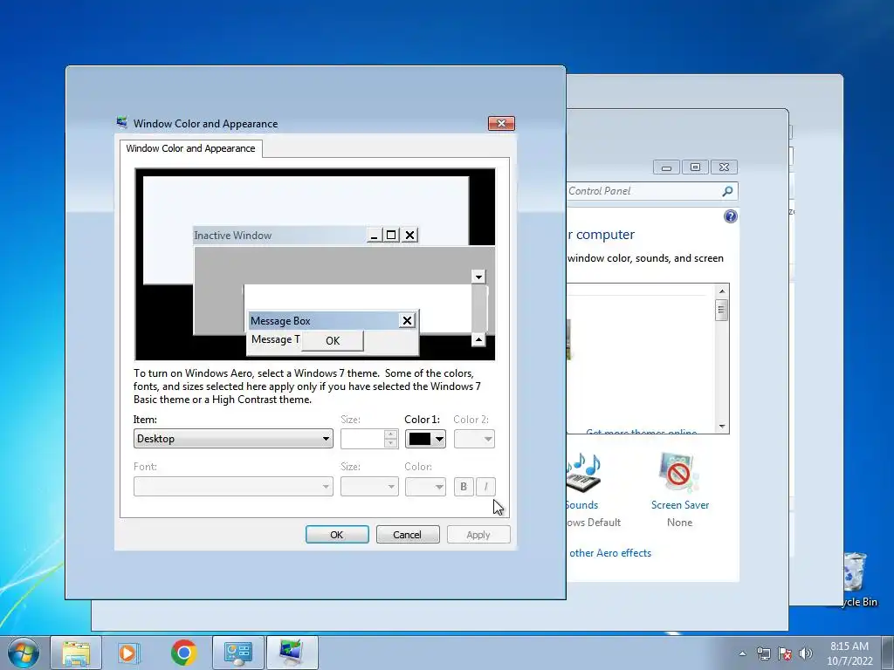
Task: Click the preview OK button
Action: 333,341
